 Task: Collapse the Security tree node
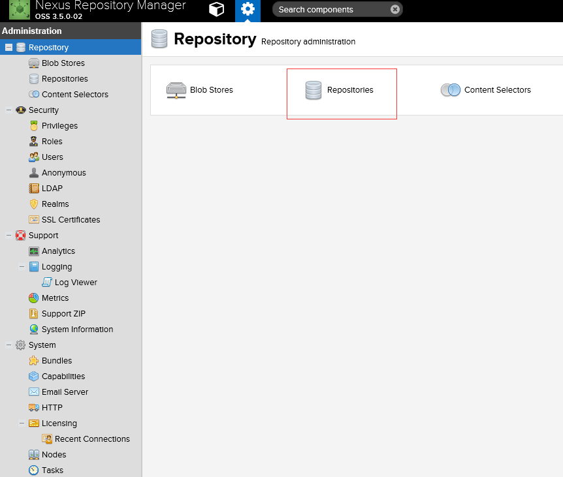coord(9,110)
